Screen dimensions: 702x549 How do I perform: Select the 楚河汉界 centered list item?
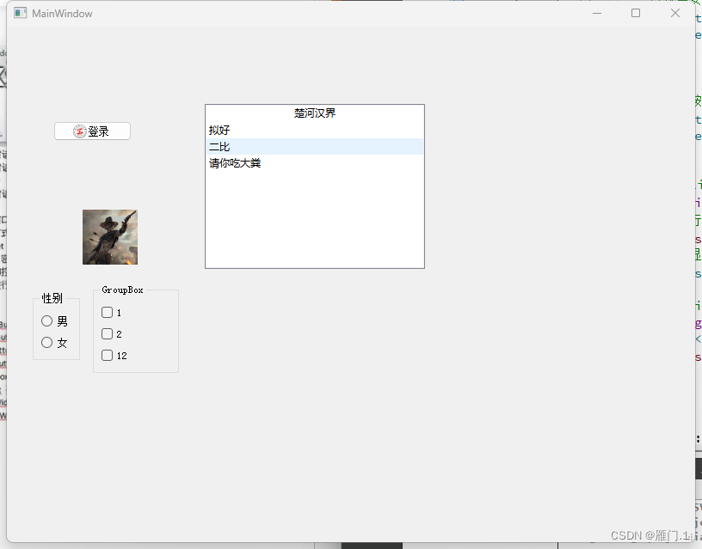[314, 113]
